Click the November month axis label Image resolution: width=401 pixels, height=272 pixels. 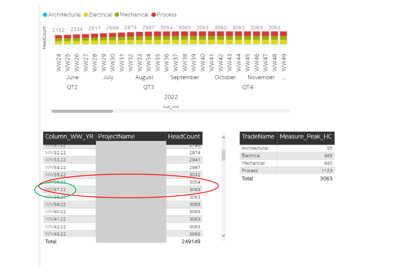261,77
